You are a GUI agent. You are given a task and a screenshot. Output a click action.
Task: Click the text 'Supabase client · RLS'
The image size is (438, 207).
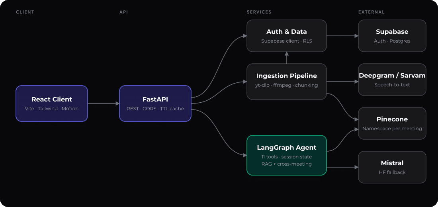click(x=287, y=41)
